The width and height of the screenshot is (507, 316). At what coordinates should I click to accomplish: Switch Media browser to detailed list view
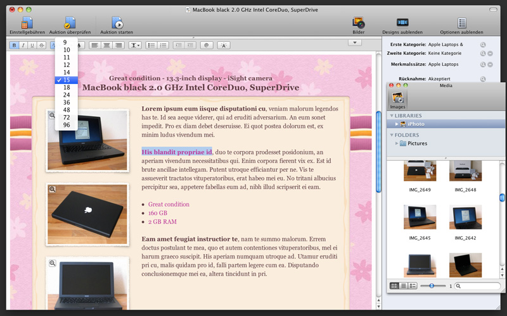[413, 286]
